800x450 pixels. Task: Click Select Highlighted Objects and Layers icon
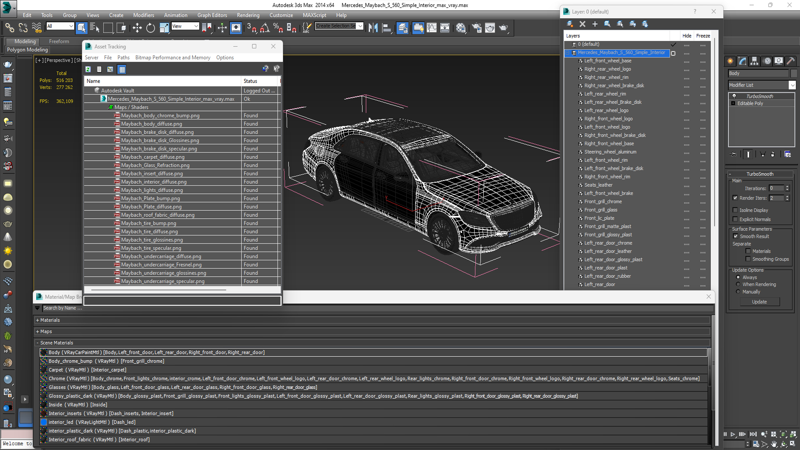point(607,24)
